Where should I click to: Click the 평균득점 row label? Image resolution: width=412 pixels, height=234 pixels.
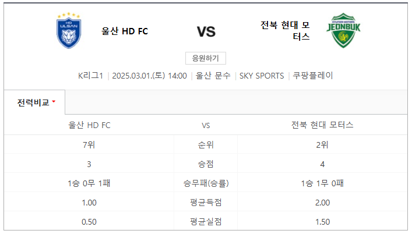206,203
